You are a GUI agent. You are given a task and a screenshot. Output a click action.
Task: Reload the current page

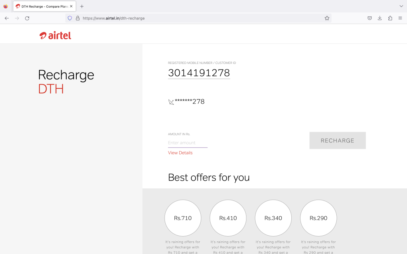pos(27,18)
